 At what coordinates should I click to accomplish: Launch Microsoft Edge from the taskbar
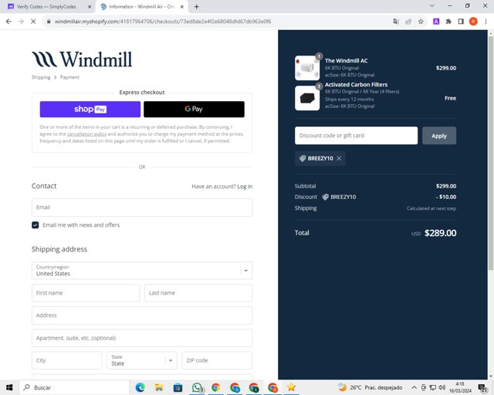click(x=140, y=387)
